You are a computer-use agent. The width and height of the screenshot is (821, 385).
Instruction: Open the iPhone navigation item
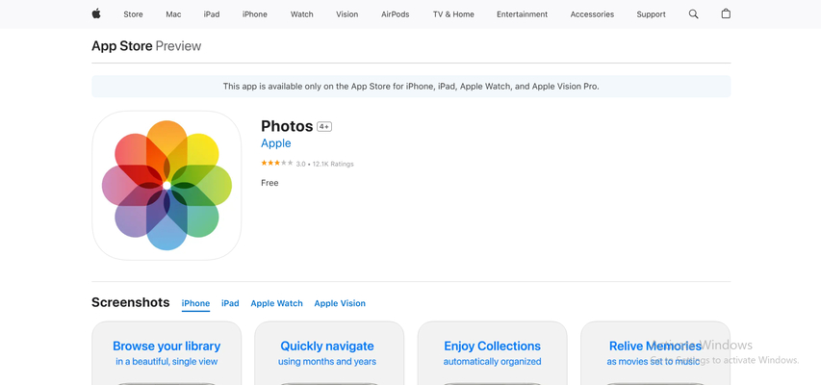click(254, 14)
